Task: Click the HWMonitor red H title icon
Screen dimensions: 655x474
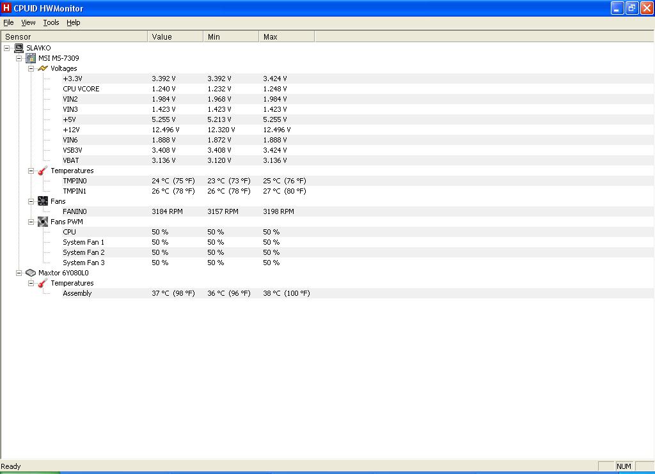Action: (6, 8)
